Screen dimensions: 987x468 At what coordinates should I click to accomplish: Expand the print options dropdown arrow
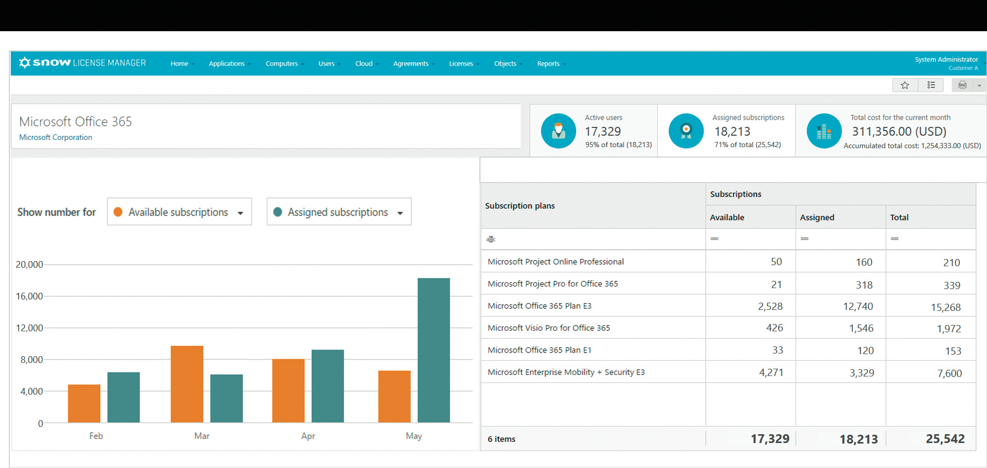[979, 85]
